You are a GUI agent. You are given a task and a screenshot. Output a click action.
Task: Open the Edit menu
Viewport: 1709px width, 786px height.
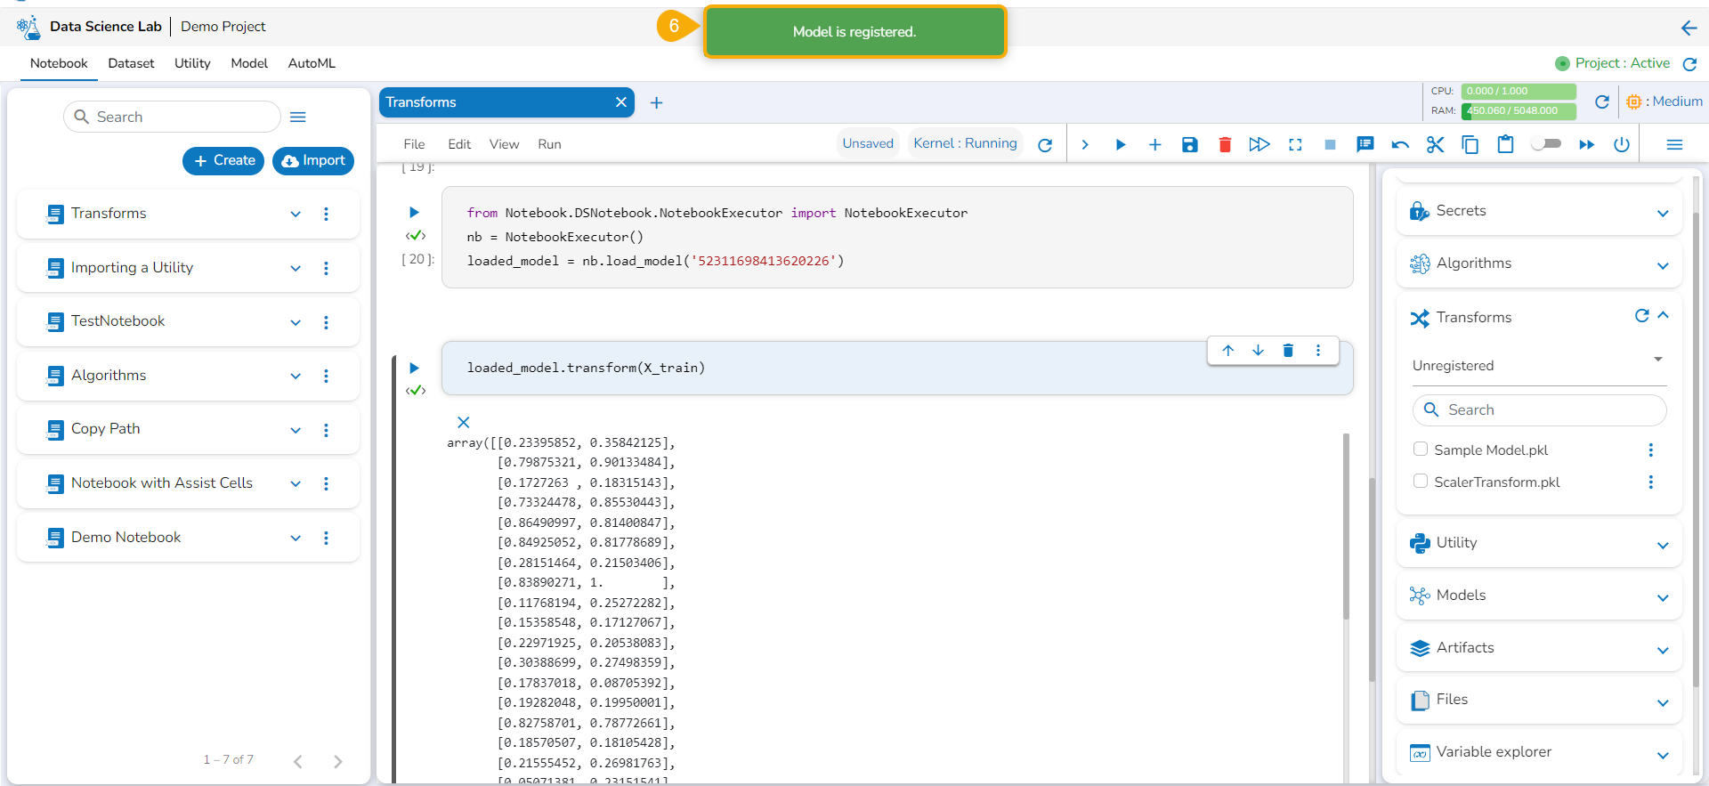coord(459,144)
